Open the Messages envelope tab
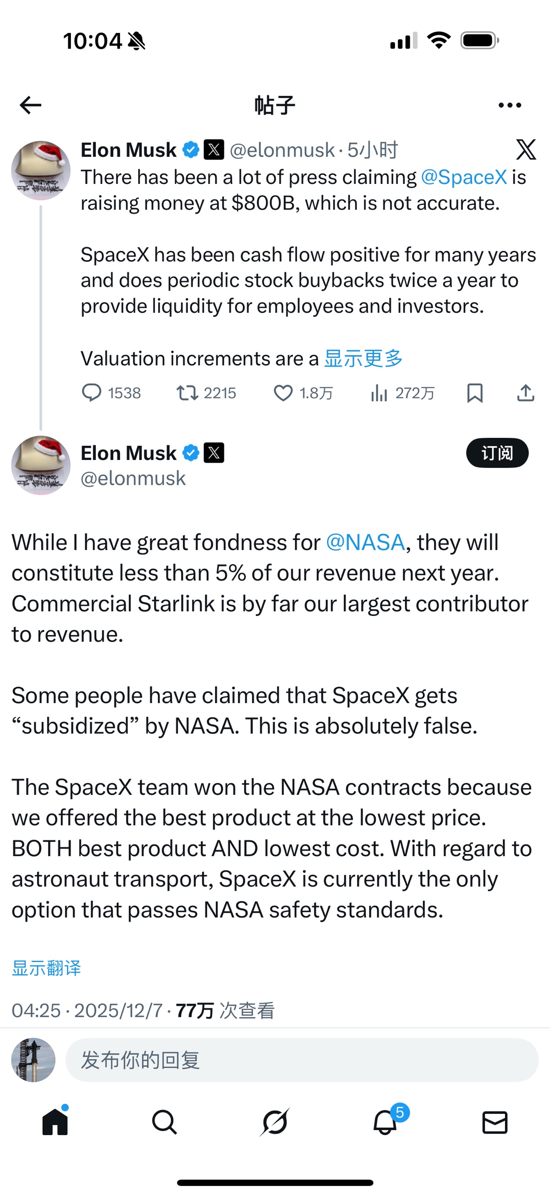 click(495, 1123)
